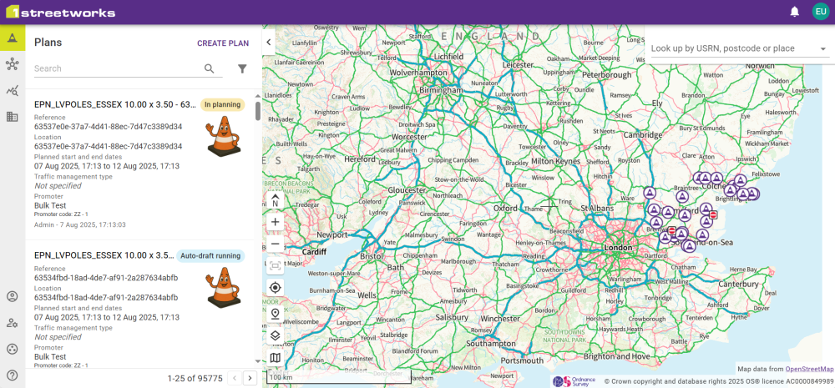The width and height of the screenshot is (835, 388).
Task: Click the cone thumbnail of Auto-draft running plan
Action: point(223,288)
